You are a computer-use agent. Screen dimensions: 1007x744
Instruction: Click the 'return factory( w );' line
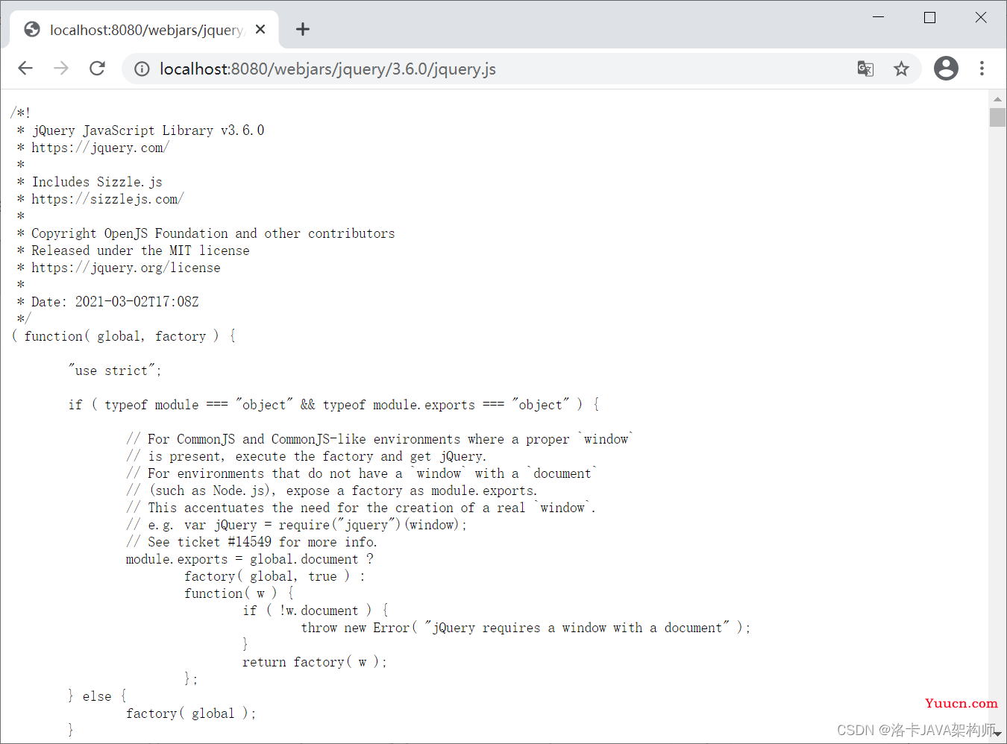314,662
